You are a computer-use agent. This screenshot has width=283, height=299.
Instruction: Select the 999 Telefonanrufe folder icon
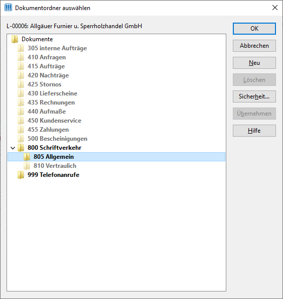[x=21, y=175]
